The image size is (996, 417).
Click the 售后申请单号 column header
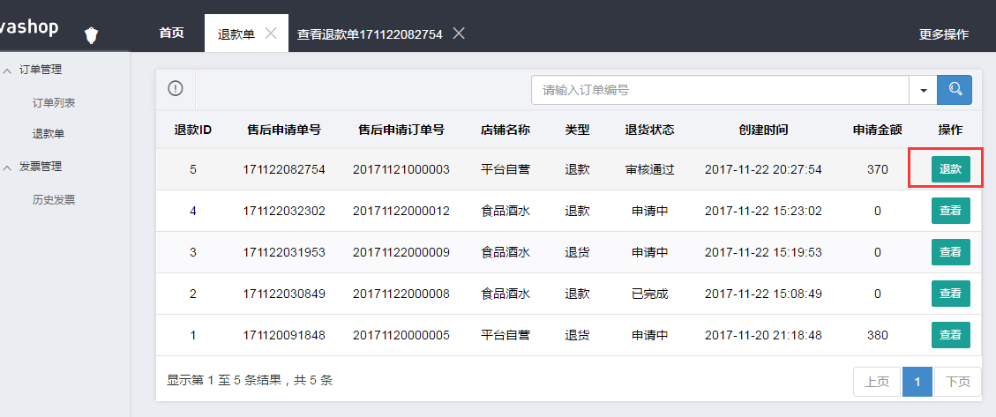coord(284,130)
